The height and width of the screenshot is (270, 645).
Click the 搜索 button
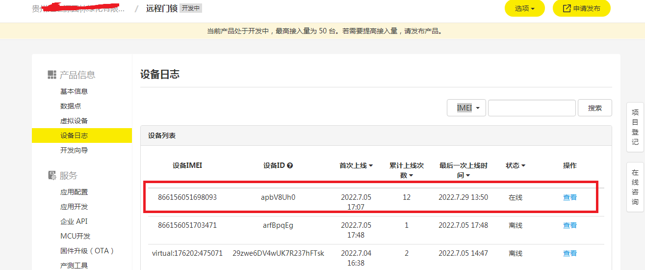click(x=594, y=108)
